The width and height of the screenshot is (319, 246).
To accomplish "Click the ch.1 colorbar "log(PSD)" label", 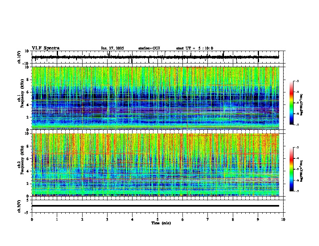I will click(302, 105).
